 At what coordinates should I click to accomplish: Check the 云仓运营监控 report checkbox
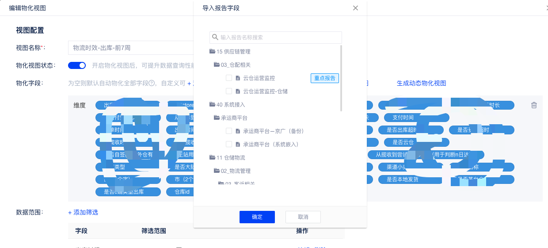229,78
